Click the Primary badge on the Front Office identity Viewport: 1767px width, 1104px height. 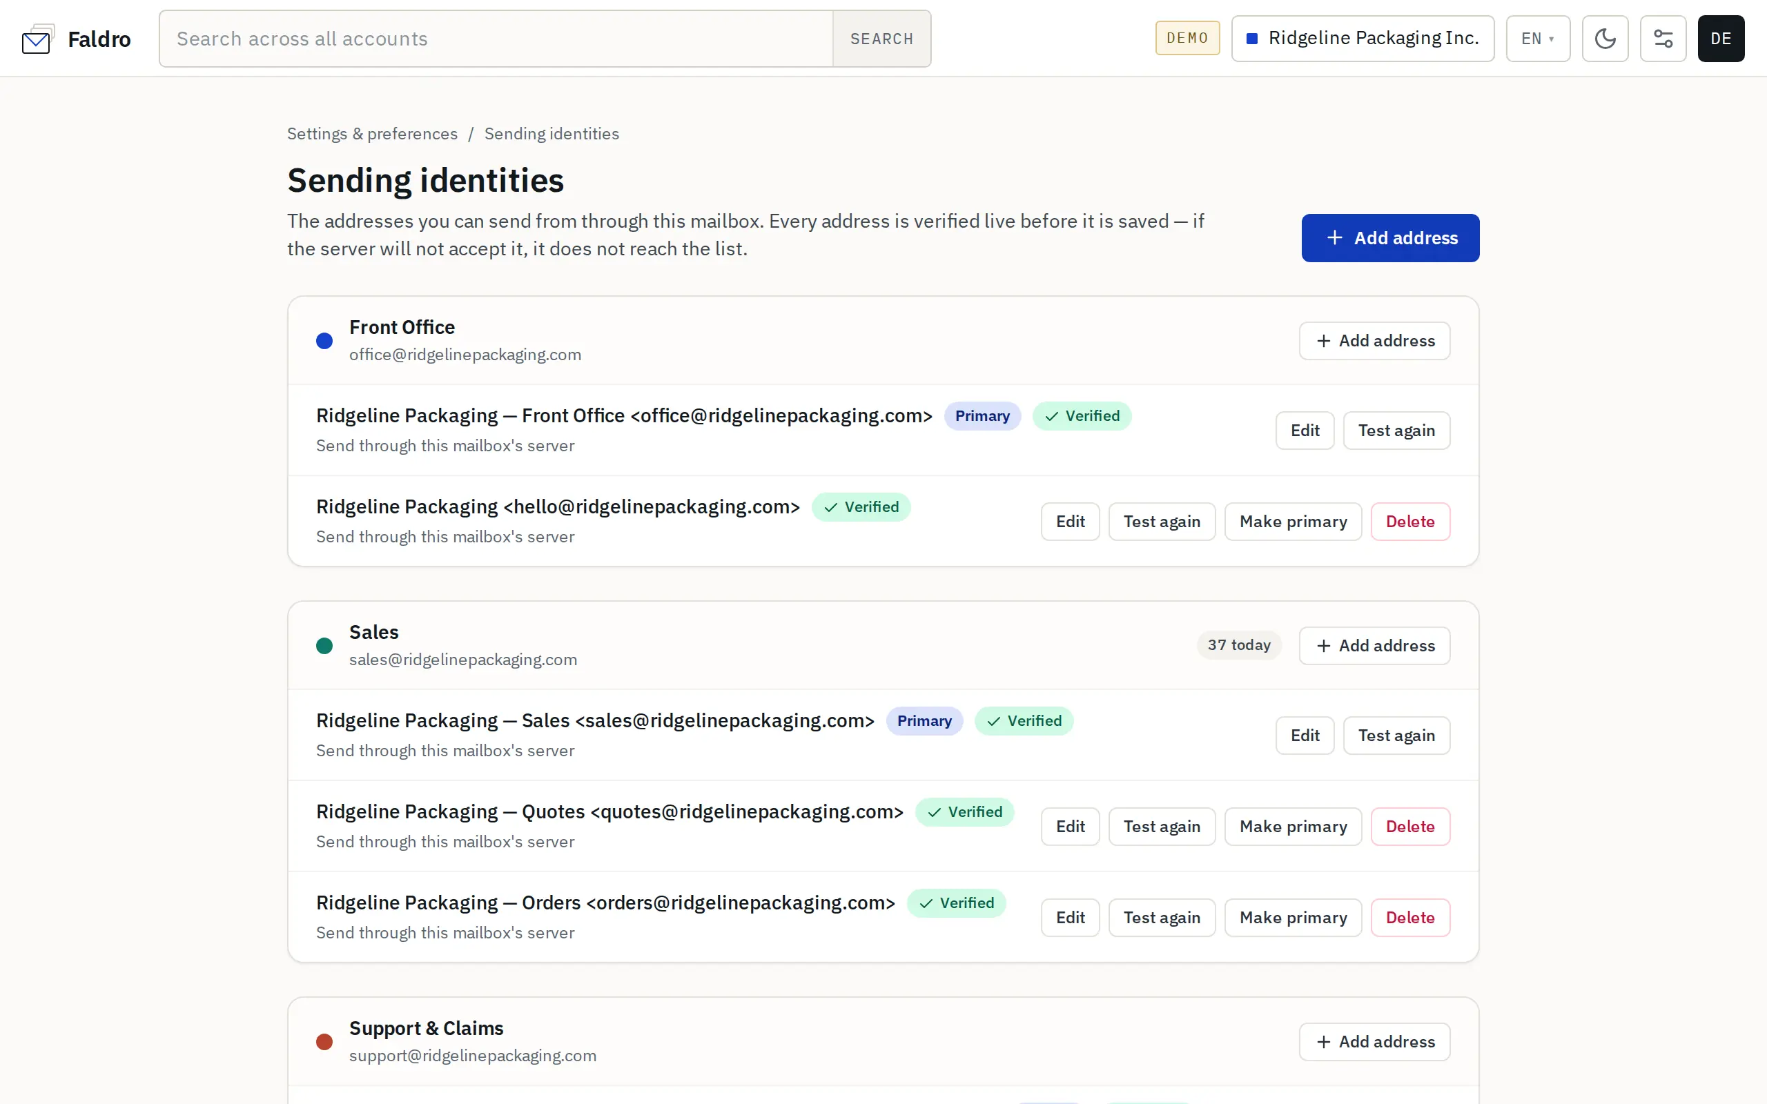[982, 416]
